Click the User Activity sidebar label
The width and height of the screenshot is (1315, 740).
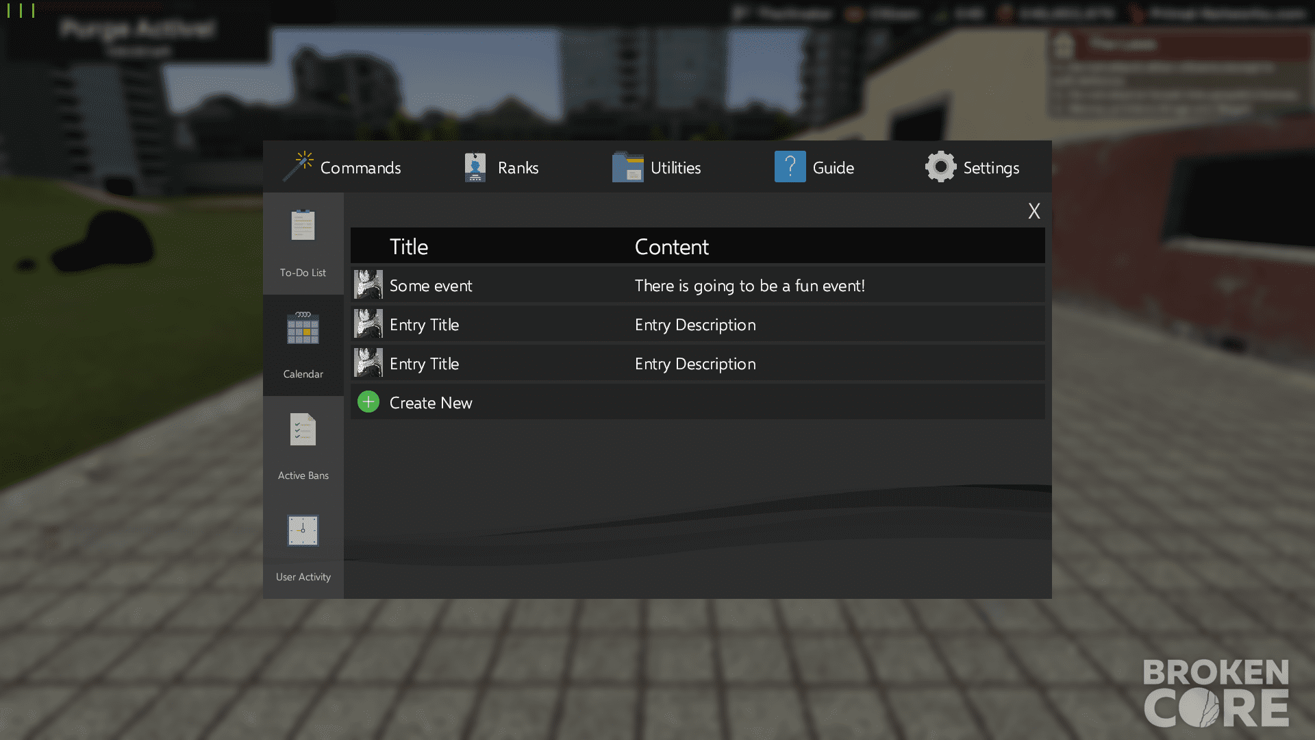(303, 577)
